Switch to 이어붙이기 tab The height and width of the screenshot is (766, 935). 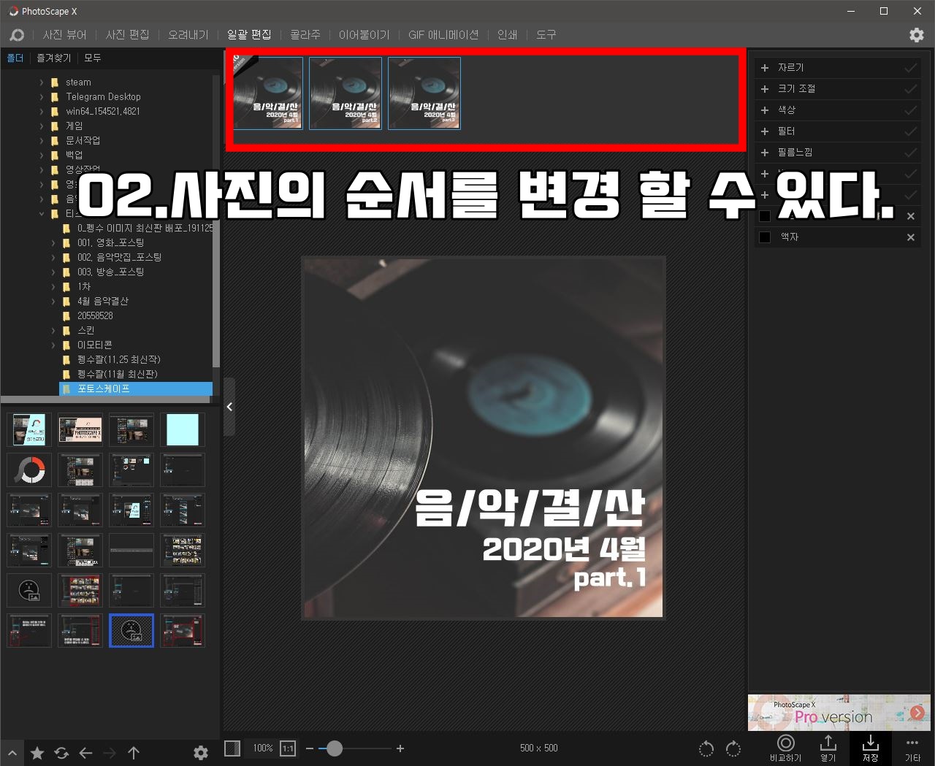click(364, 35)
